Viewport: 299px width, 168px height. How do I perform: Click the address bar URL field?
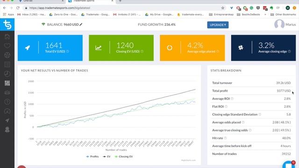pos(122,8)
